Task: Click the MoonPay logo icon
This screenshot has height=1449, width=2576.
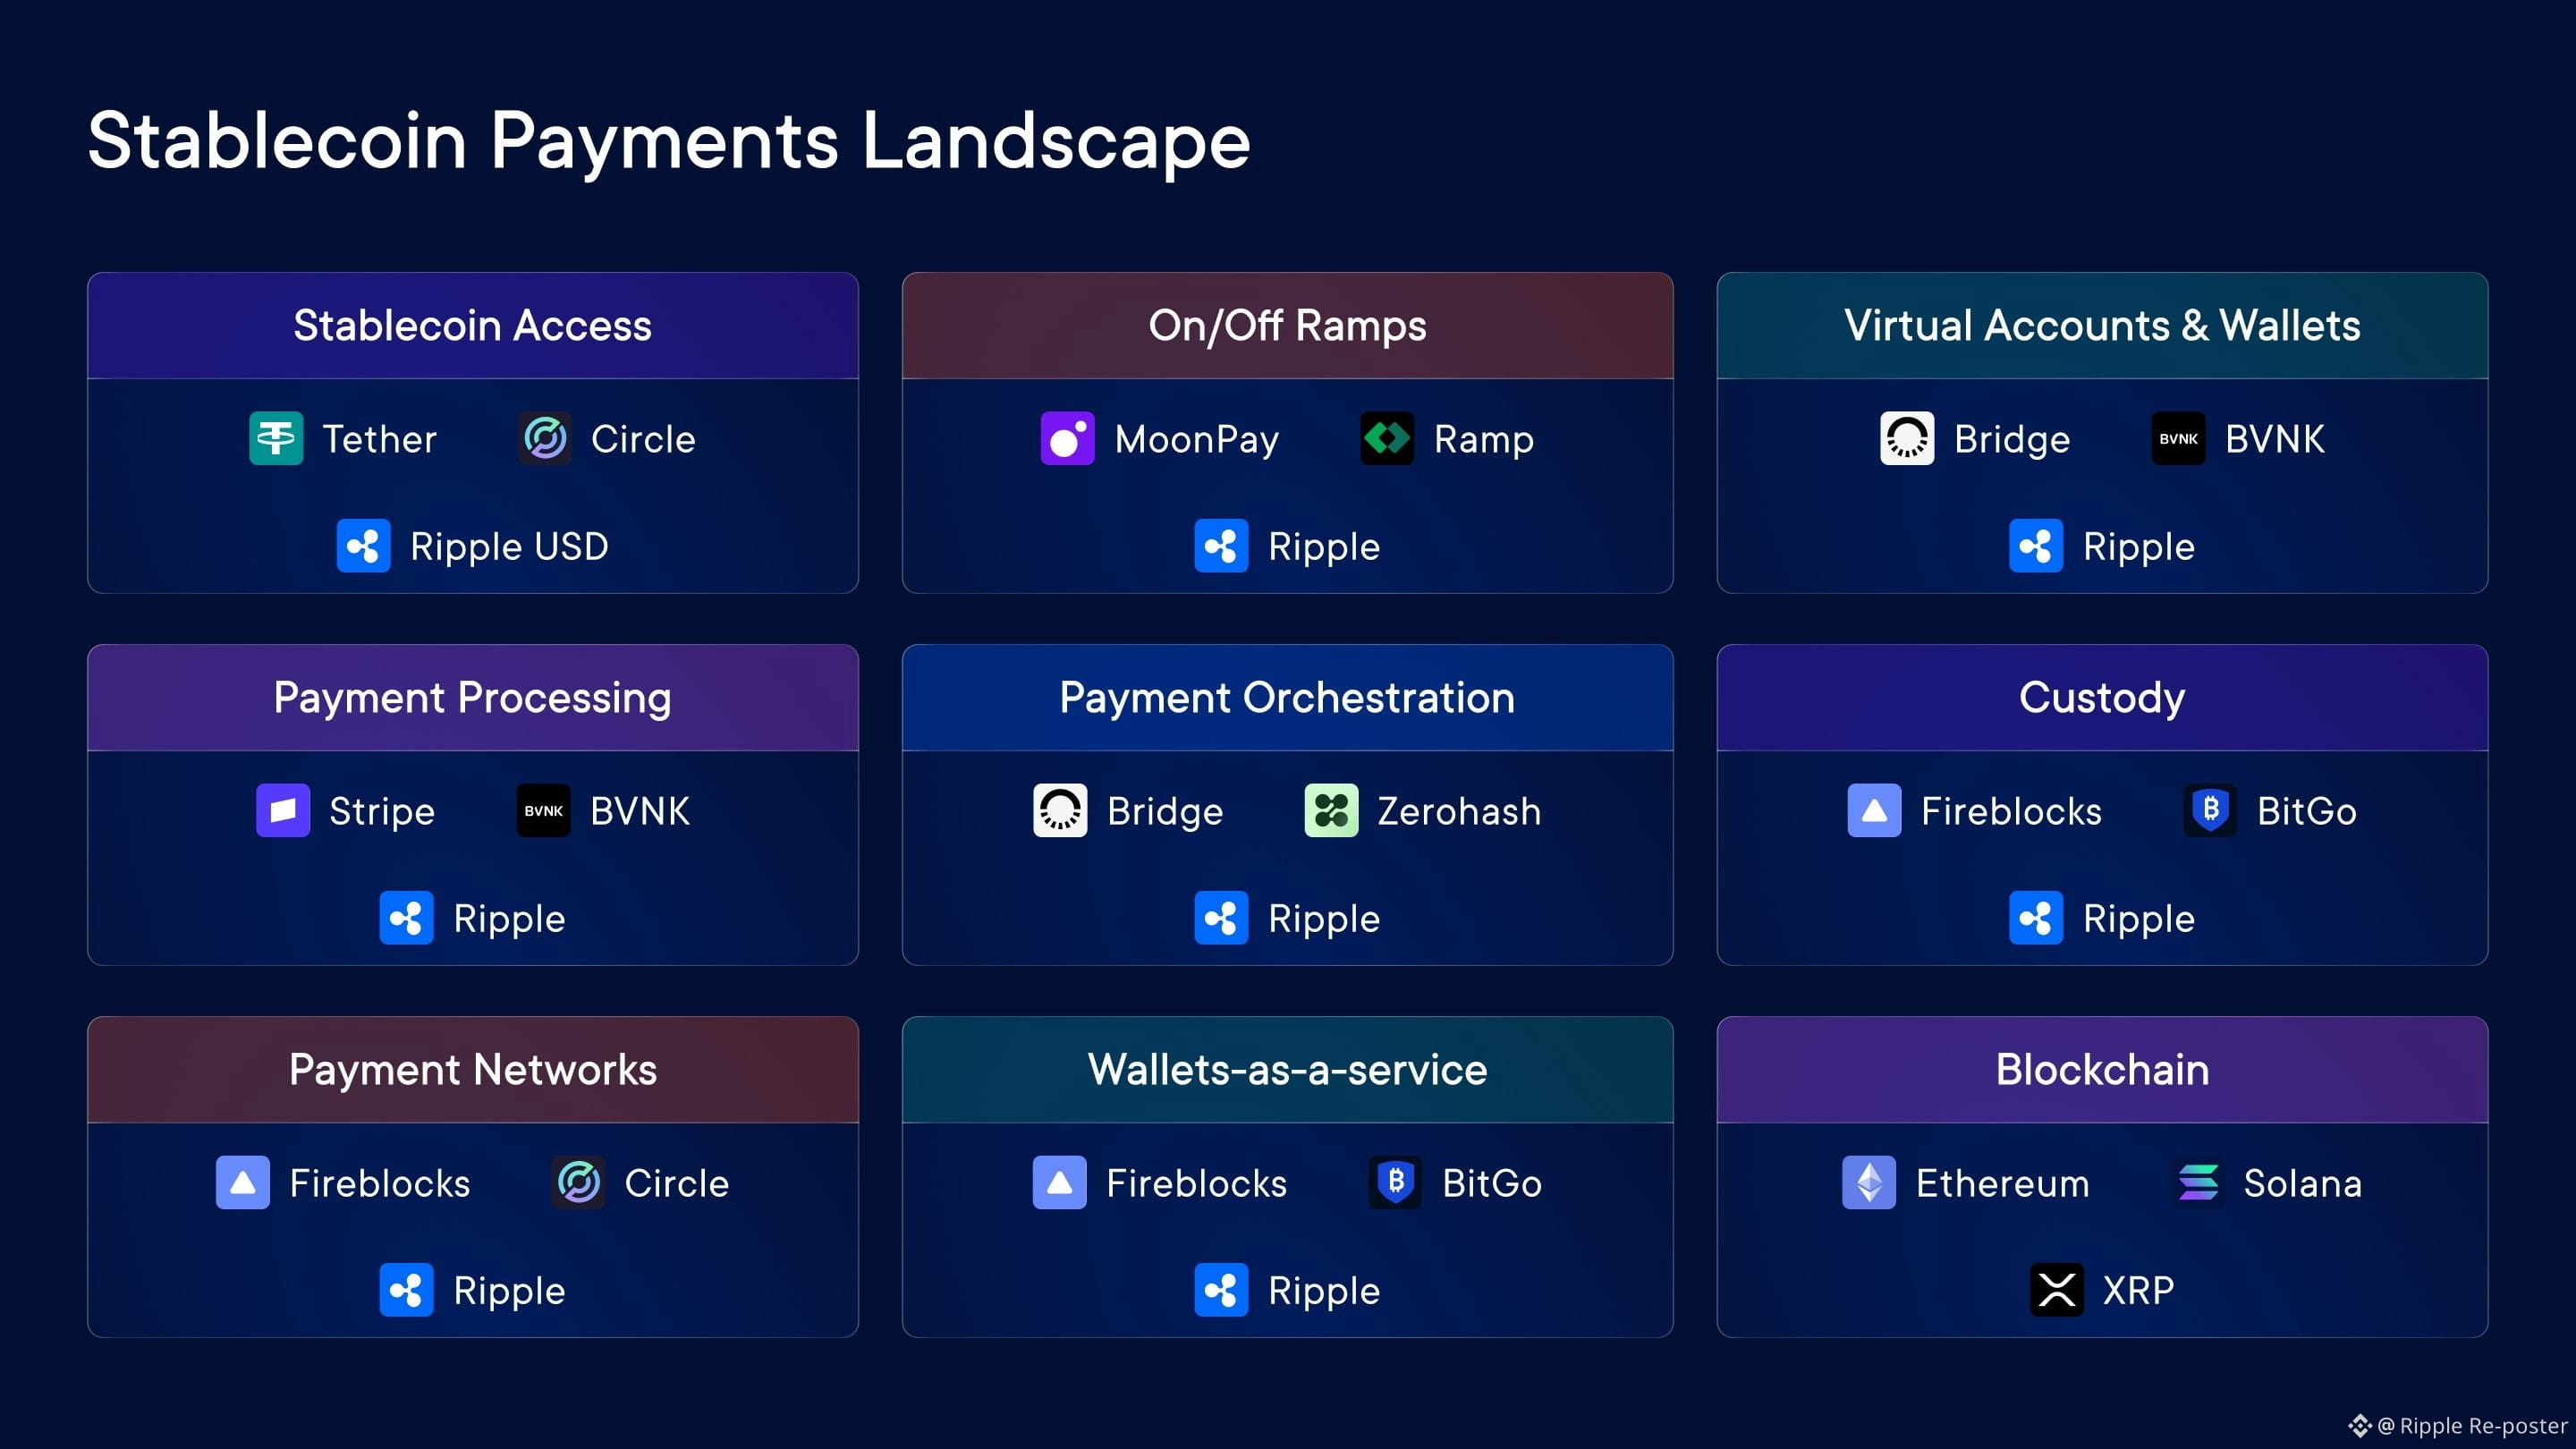Action: coord(1067,438)
